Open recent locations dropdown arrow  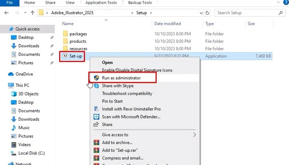(x=25, y=13)
